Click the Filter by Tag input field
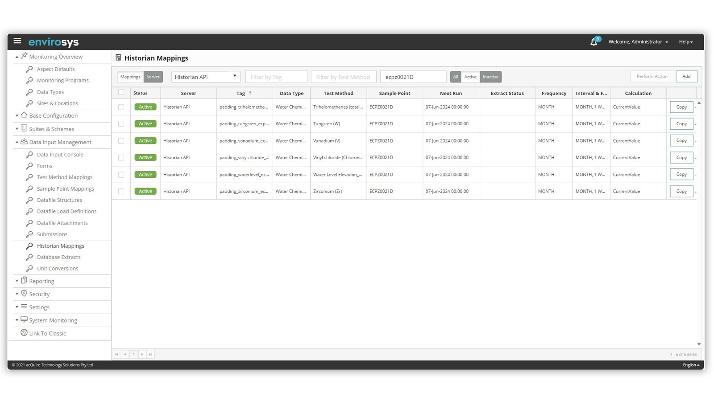Viewport: 714px width, 401px height. pos(276,77)
